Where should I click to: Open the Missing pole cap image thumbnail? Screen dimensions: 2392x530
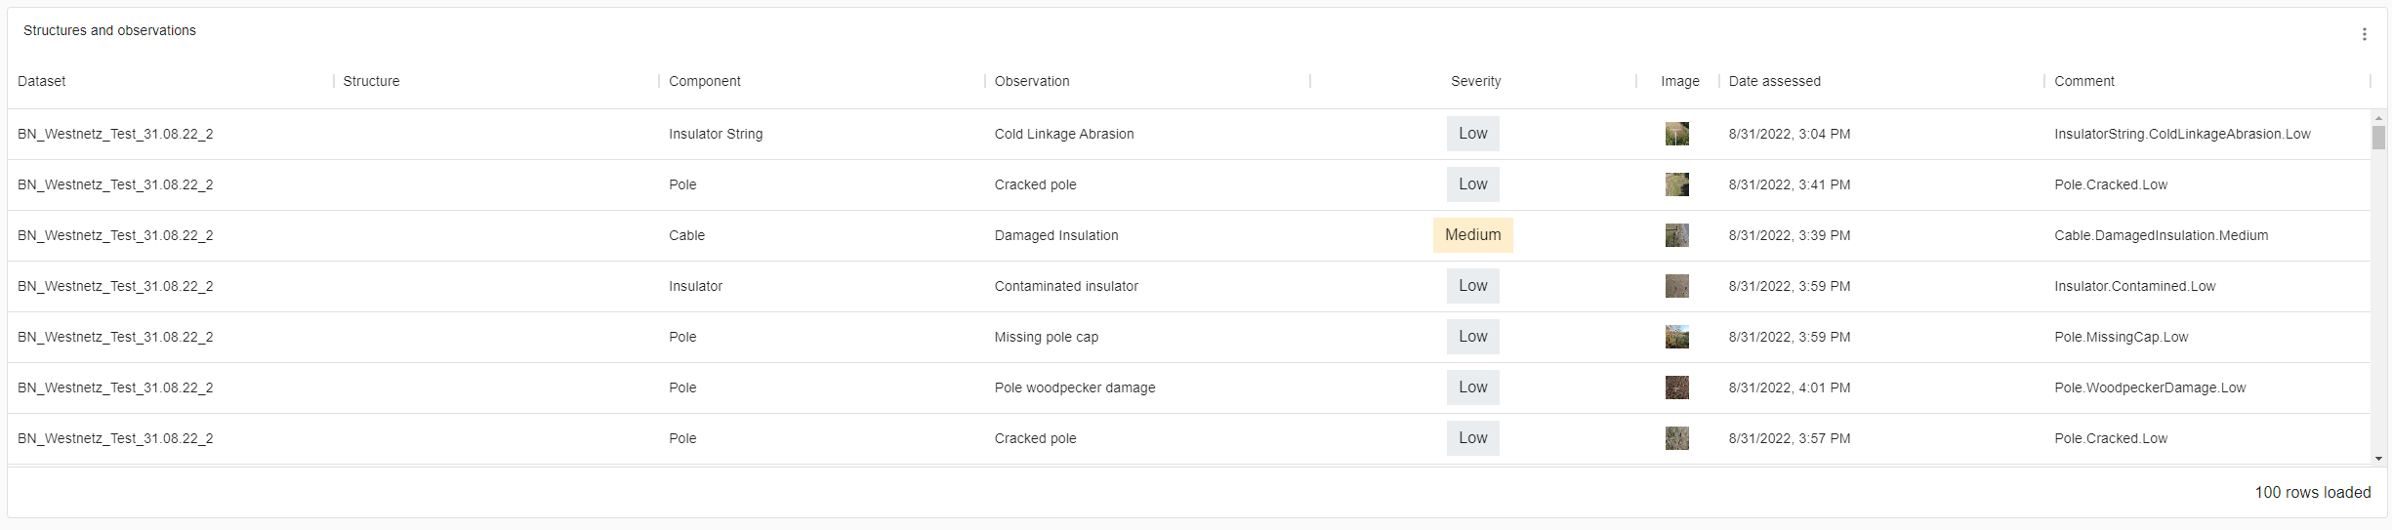(1676, 337)
